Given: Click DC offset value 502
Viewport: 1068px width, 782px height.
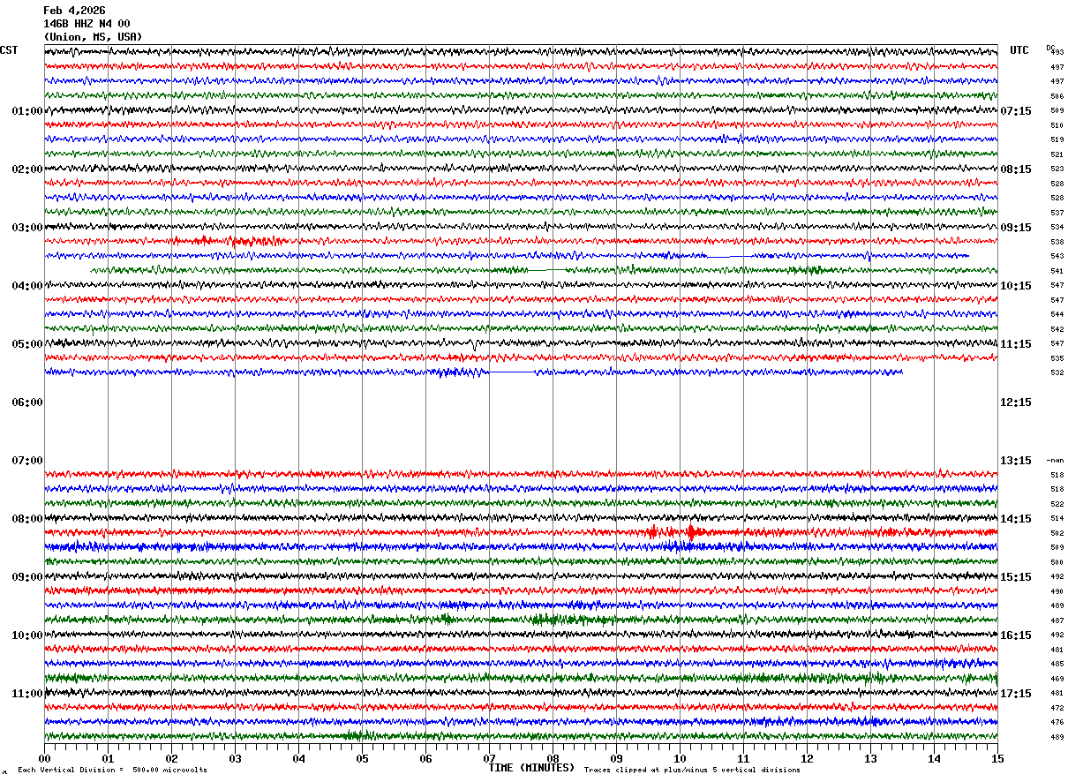Looking at the screenshot, I should [x=1057, y=533].
